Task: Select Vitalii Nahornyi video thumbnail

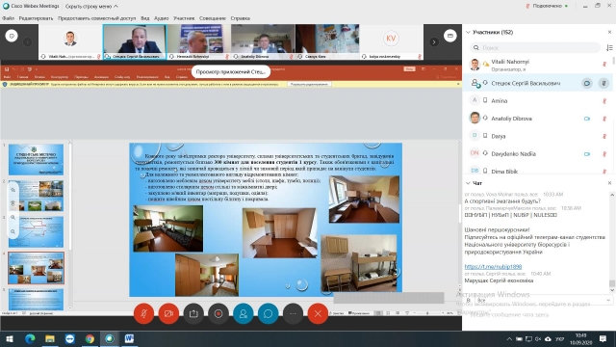Action: pyautogui.click(x=70, y=41)
